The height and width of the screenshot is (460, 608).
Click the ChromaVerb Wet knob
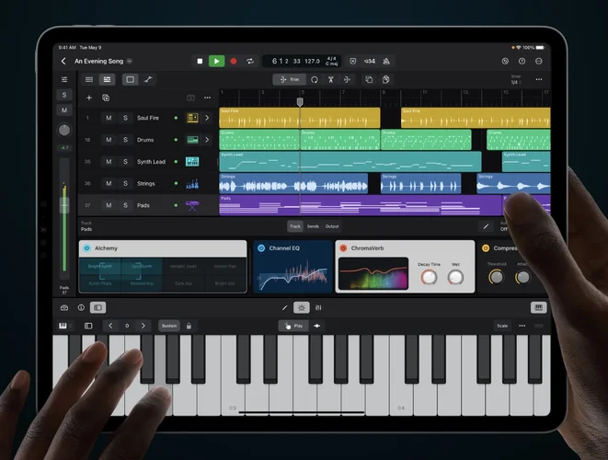[x=455, y=277]
